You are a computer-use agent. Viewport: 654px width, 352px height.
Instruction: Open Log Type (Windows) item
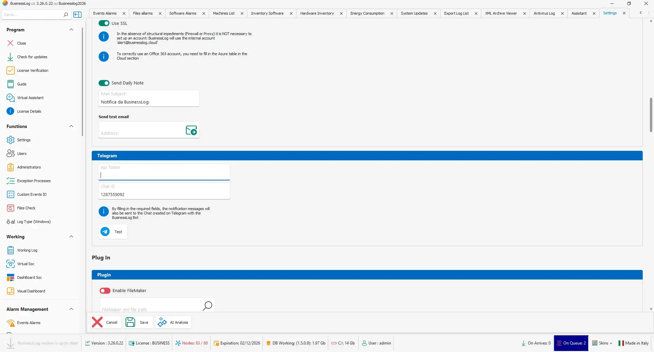click(x=34, y=222)
